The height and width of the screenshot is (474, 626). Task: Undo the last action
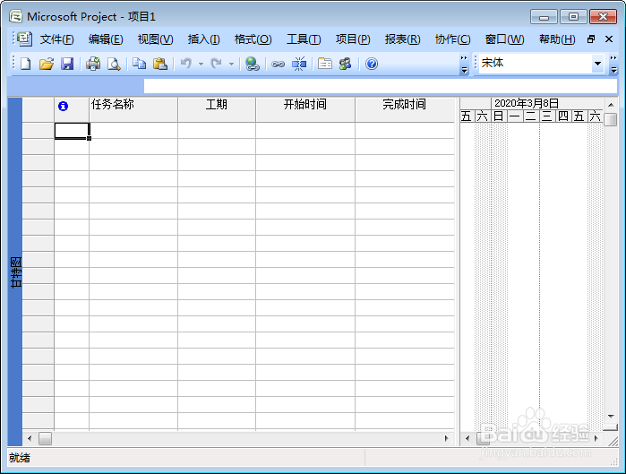186,64
